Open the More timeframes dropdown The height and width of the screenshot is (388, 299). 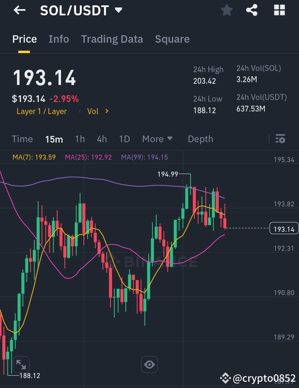pos(157,139)
